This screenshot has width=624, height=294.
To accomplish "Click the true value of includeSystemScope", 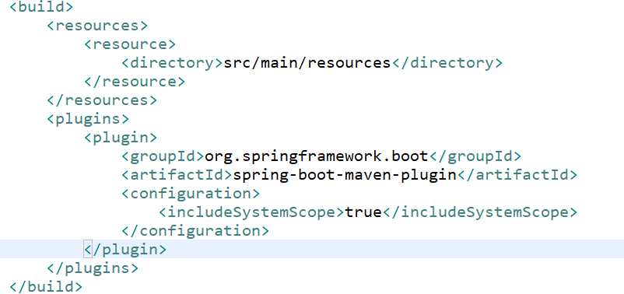I will [363, 212].
